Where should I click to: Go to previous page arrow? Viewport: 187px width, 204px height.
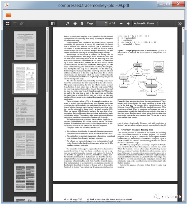(75, 24)
